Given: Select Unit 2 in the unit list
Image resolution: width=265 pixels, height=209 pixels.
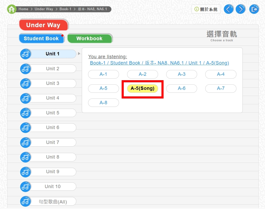Looking at the screenshot, I should tap(53, 69).
